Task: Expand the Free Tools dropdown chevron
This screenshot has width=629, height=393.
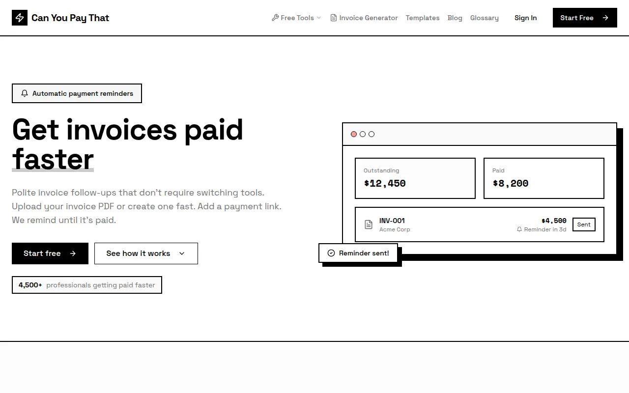Action: point(319,18)
